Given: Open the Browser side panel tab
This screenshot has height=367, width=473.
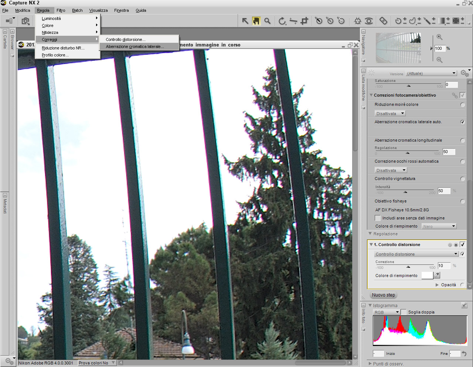Looking at the screenshot, I should [x=12, y=42].
